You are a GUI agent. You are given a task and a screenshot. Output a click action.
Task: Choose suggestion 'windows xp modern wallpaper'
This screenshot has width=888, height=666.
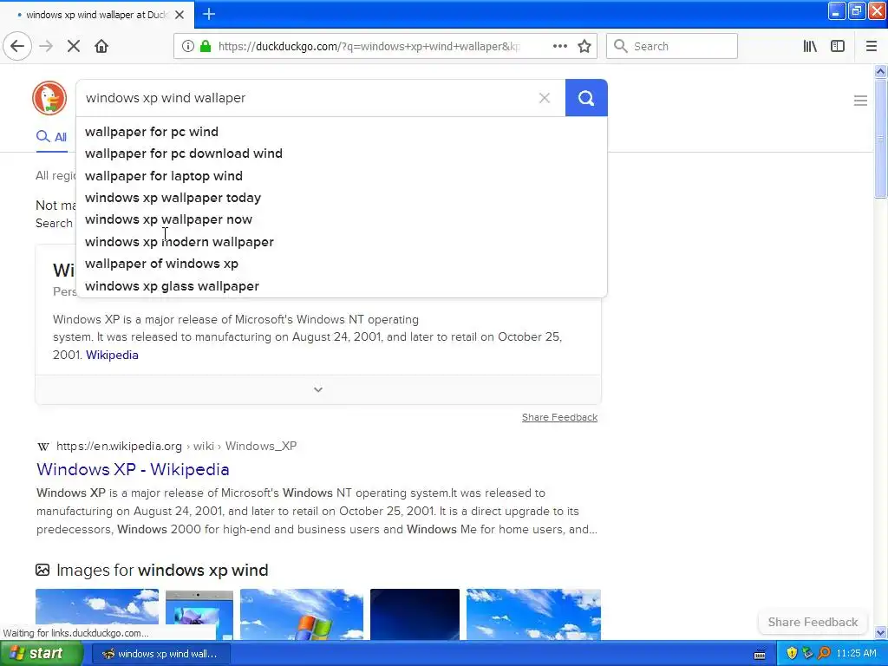pos(342,242)
